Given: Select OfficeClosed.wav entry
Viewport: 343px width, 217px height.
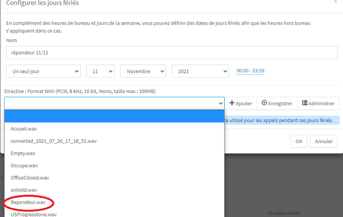Looking at the screenshot, I should pyautogui.click(x=30, y=177).
